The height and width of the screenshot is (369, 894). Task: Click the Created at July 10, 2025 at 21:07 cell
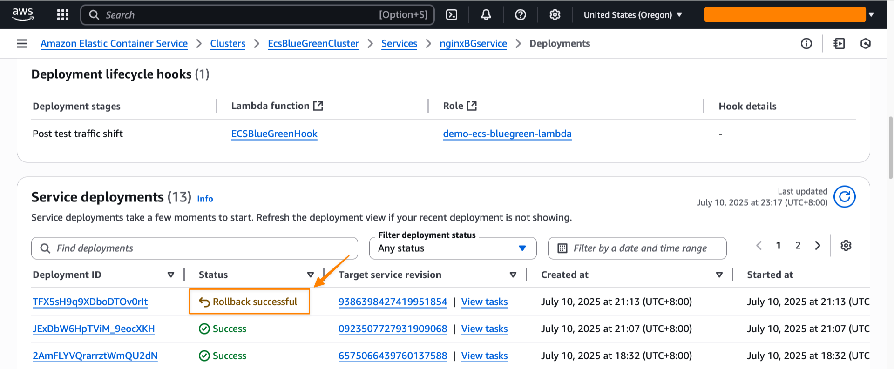pyautogui.click(x=616, y=329)
